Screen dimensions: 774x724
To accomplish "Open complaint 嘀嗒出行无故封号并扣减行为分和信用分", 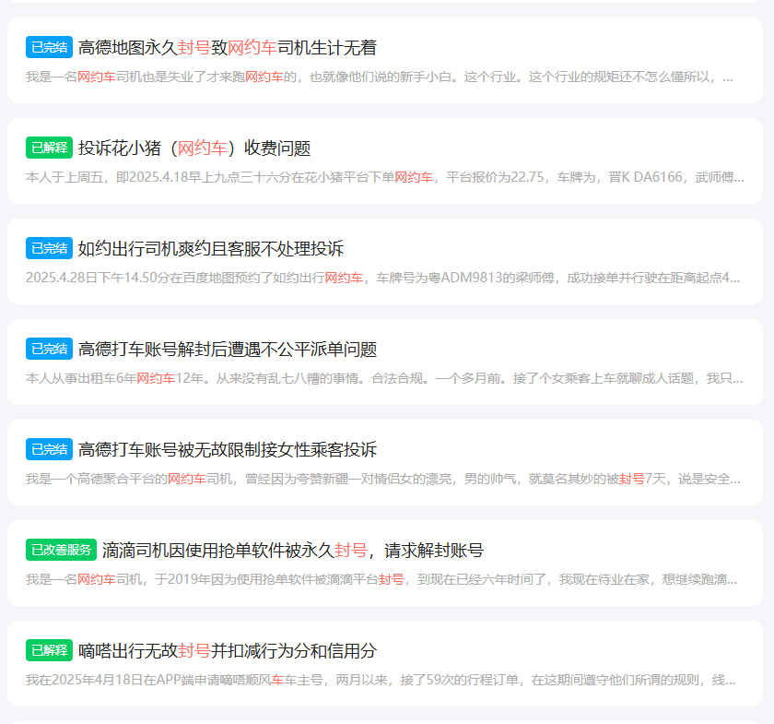I will pos(228,650).
